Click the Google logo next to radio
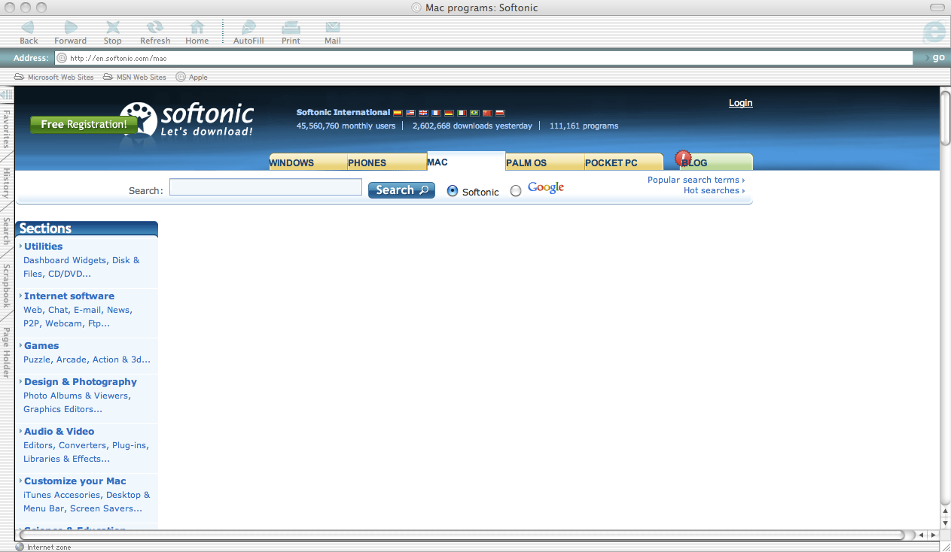951x552 pixels. pos(546,188)
